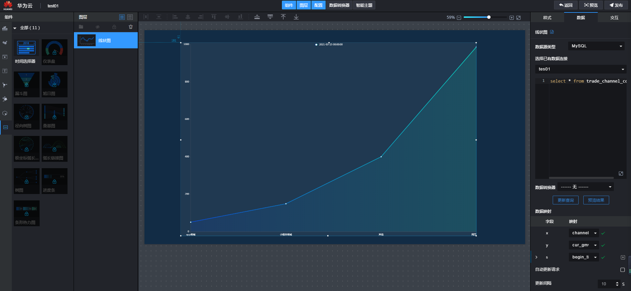Click the 发布 button
Screen dimensions: 631x291
click(616, 5)
